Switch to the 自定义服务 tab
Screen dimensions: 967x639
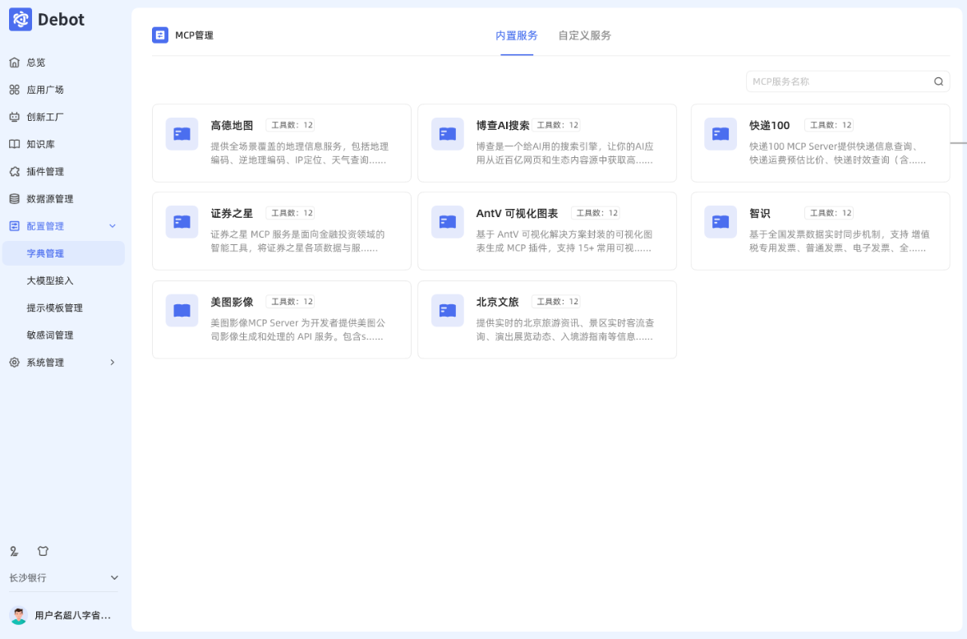click(584, 35)
